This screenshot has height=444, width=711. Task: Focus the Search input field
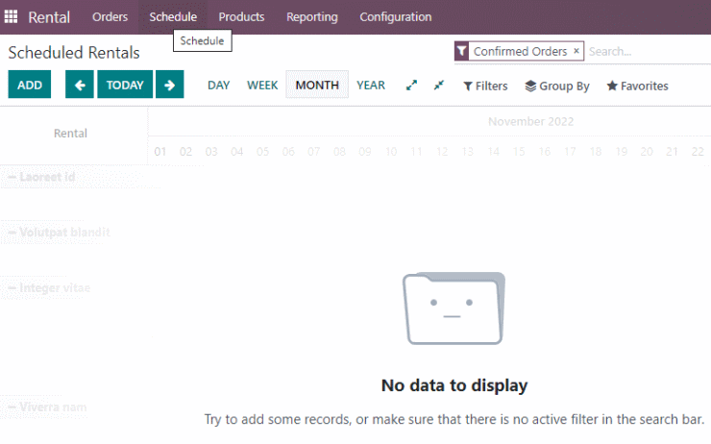(x=649, y=51)
